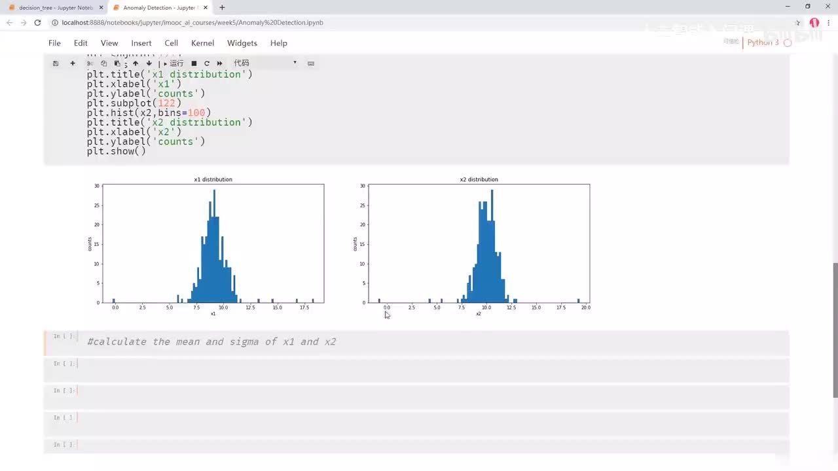This screenshot has width=838, height=471.
Task: Insert a new cell with plus icon
Action: 73,63
